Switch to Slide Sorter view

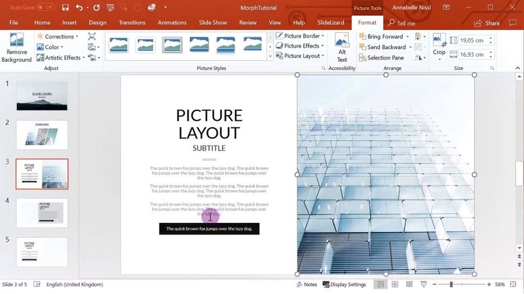coord(395,285)
